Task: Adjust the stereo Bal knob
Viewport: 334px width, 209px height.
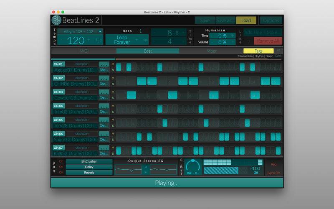Action: tap(193, 166)
